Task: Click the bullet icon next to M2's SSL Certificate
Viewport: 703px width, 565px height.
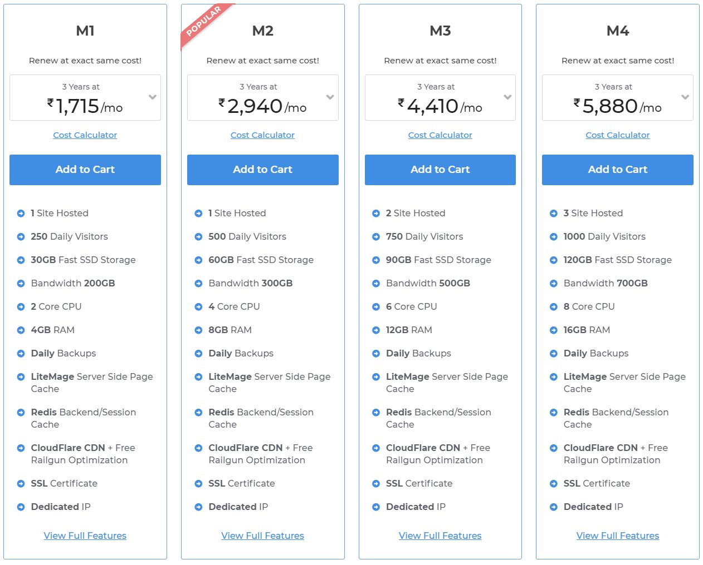Action: point(199,483)
